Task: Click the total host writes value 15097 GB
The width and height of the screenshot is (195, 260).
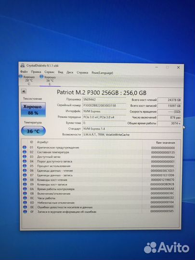Action: coord(169,106)
